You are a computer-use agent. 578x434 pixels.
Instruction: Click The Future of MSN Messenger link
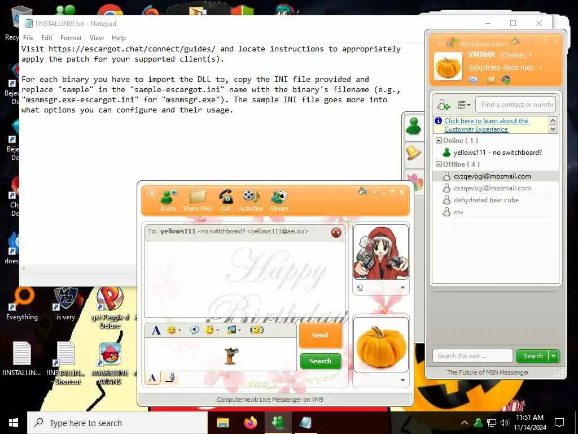pyautogui.click(x=488, y=372)
